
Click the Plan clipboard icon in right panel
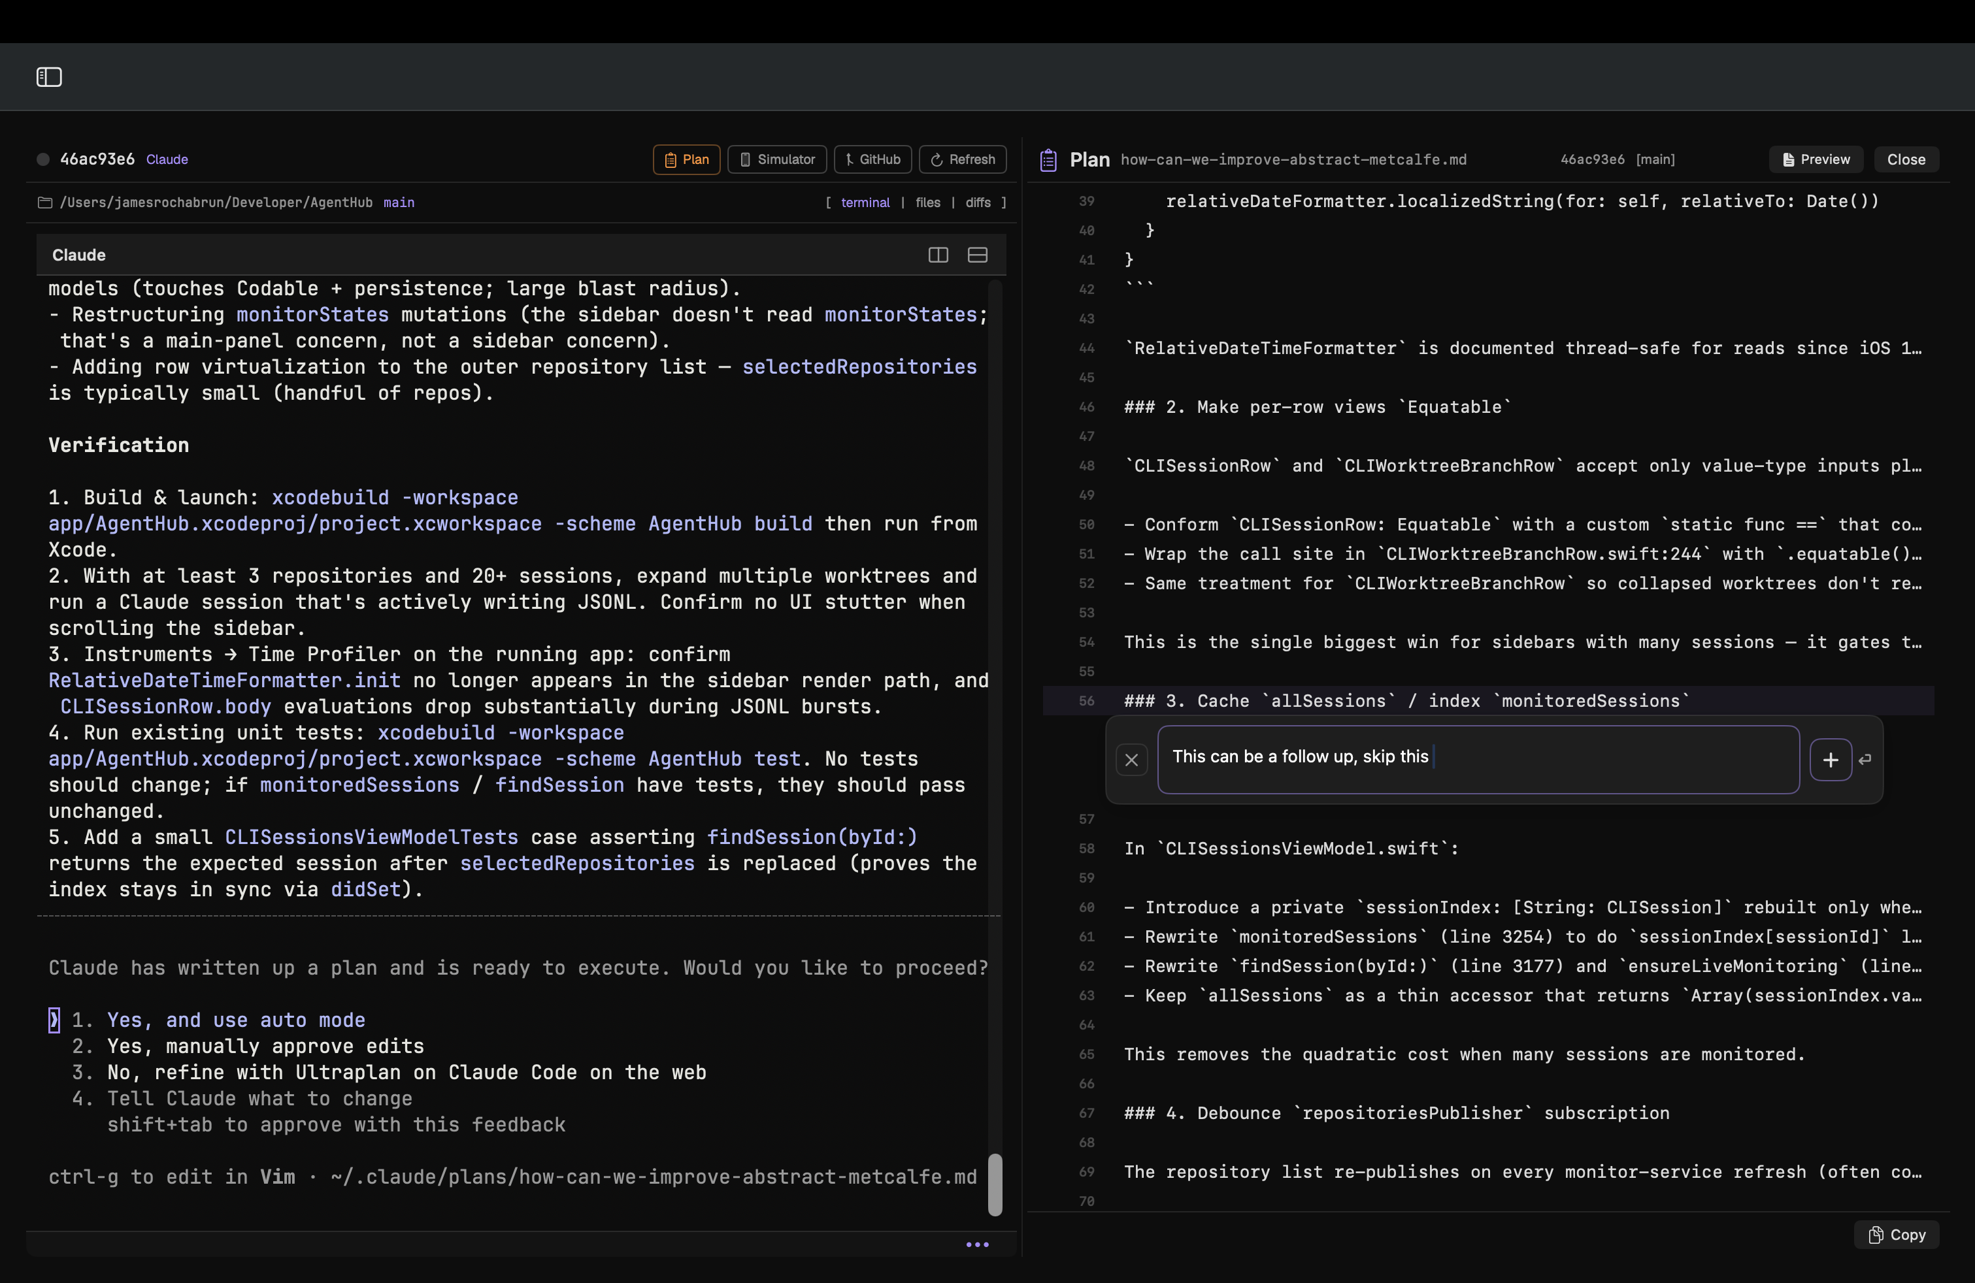pyautogui.click(x=1048, y=159)
